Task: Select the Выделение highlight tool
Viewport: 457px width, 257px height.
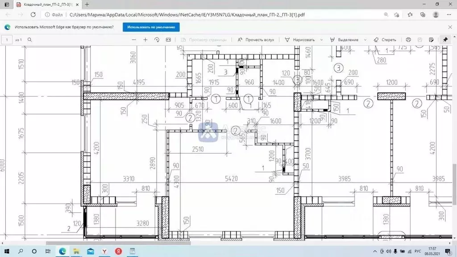Action: point(344,40)
